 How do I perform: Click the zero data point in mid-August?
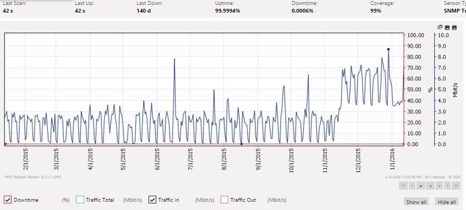242,144
